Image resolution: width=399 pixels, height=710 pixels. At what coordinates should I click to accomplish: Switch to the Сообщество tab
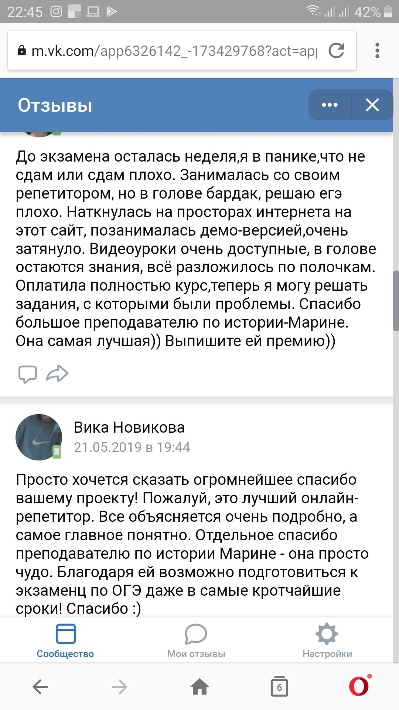(65, 641)
